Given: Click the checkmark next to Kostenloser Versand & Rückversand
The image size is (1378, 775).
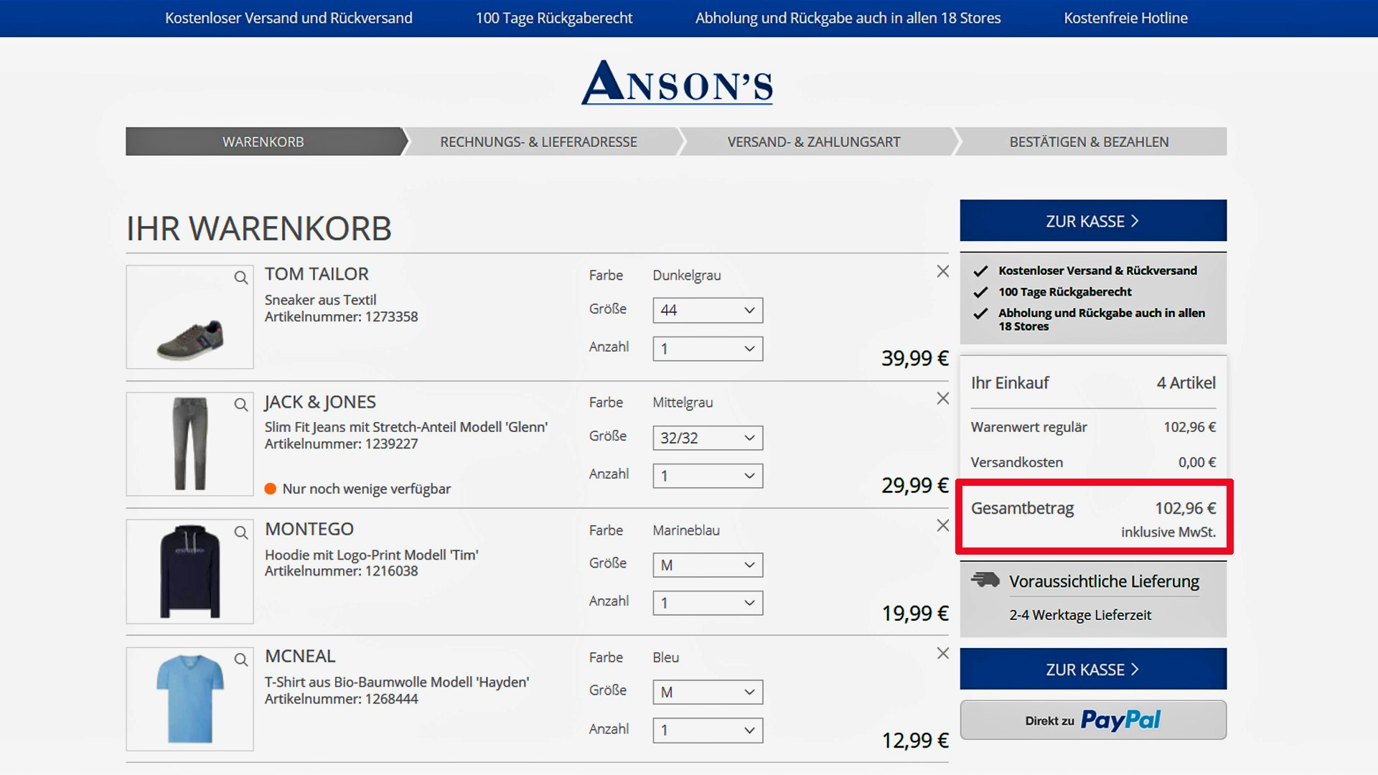Looking at the screenshot, I should (x=980, y=271).
